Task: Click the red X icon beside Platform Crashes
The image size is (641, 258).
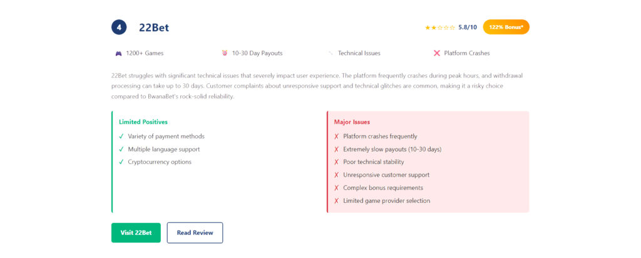Action: [437, 53]
